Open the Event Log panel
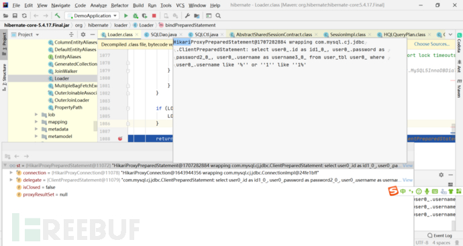 (x=440, y=235)
